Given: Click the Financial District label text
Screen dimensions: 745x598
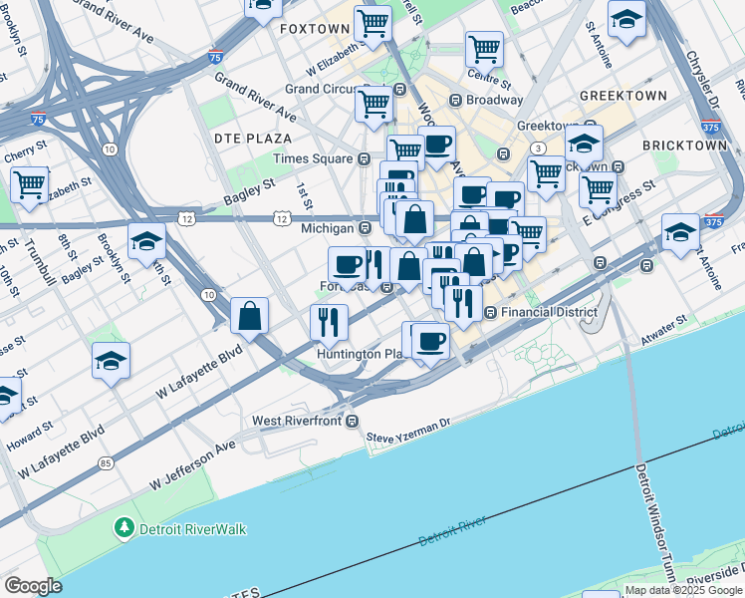Looking at the screenshot, I should 549,312.
